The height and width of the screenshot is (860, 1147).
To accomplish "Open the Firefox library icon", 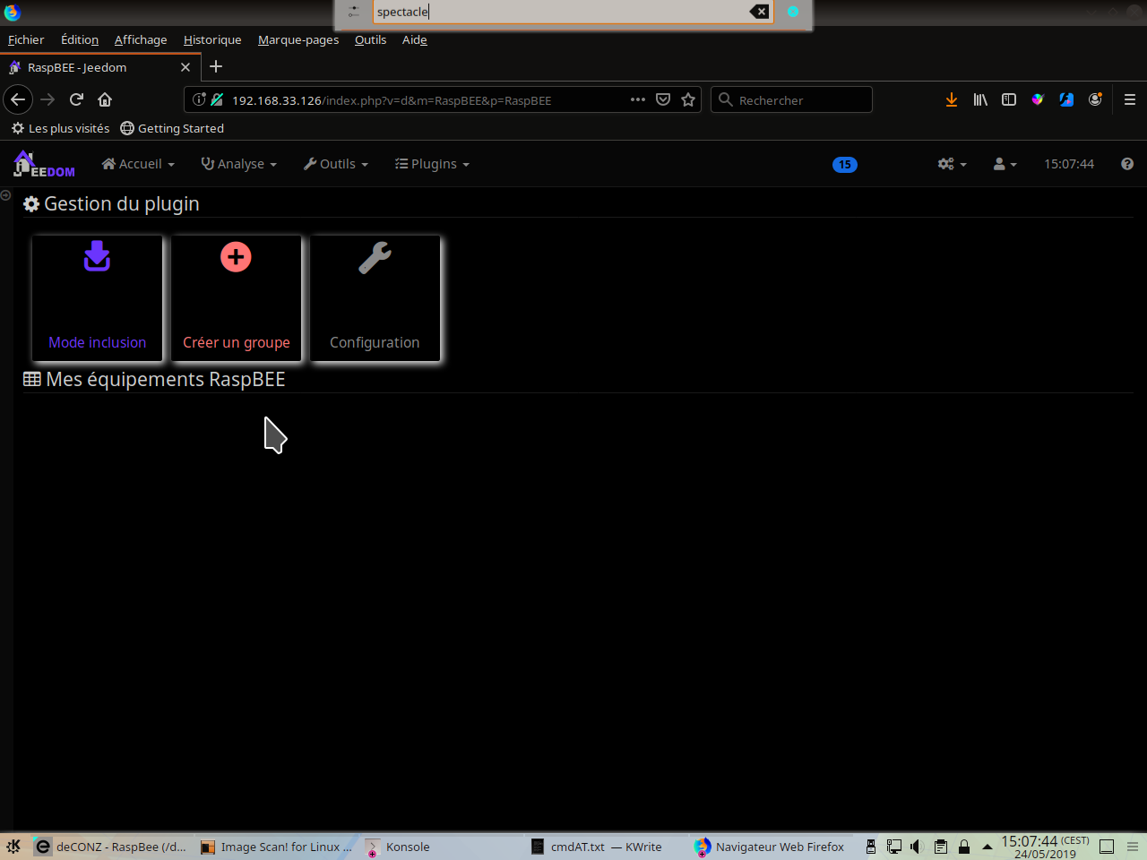I will [x=980, y=99].
